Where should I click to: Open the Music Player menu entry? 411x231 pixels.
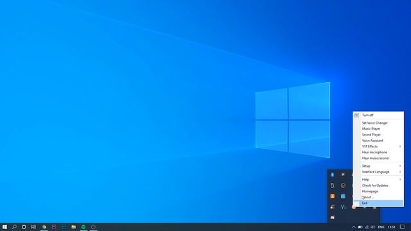point(378,129)
